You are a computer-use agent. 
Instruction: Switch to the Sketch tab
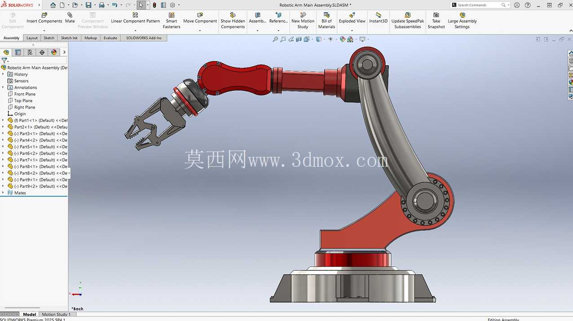[49, 38]
